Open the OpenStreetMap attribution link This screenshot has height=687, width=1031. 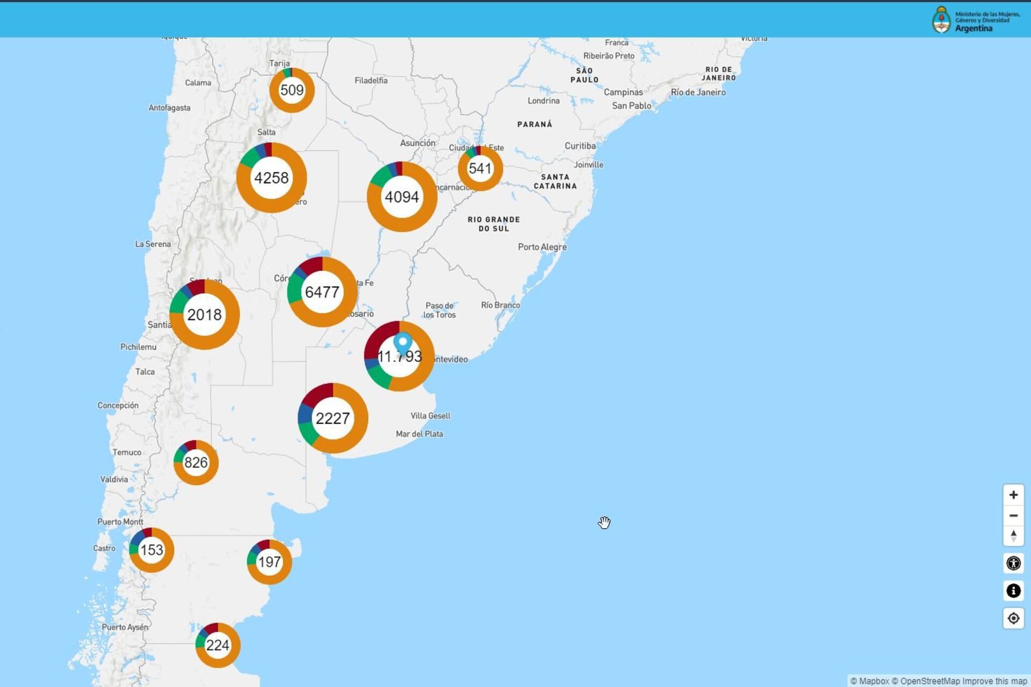925,681
